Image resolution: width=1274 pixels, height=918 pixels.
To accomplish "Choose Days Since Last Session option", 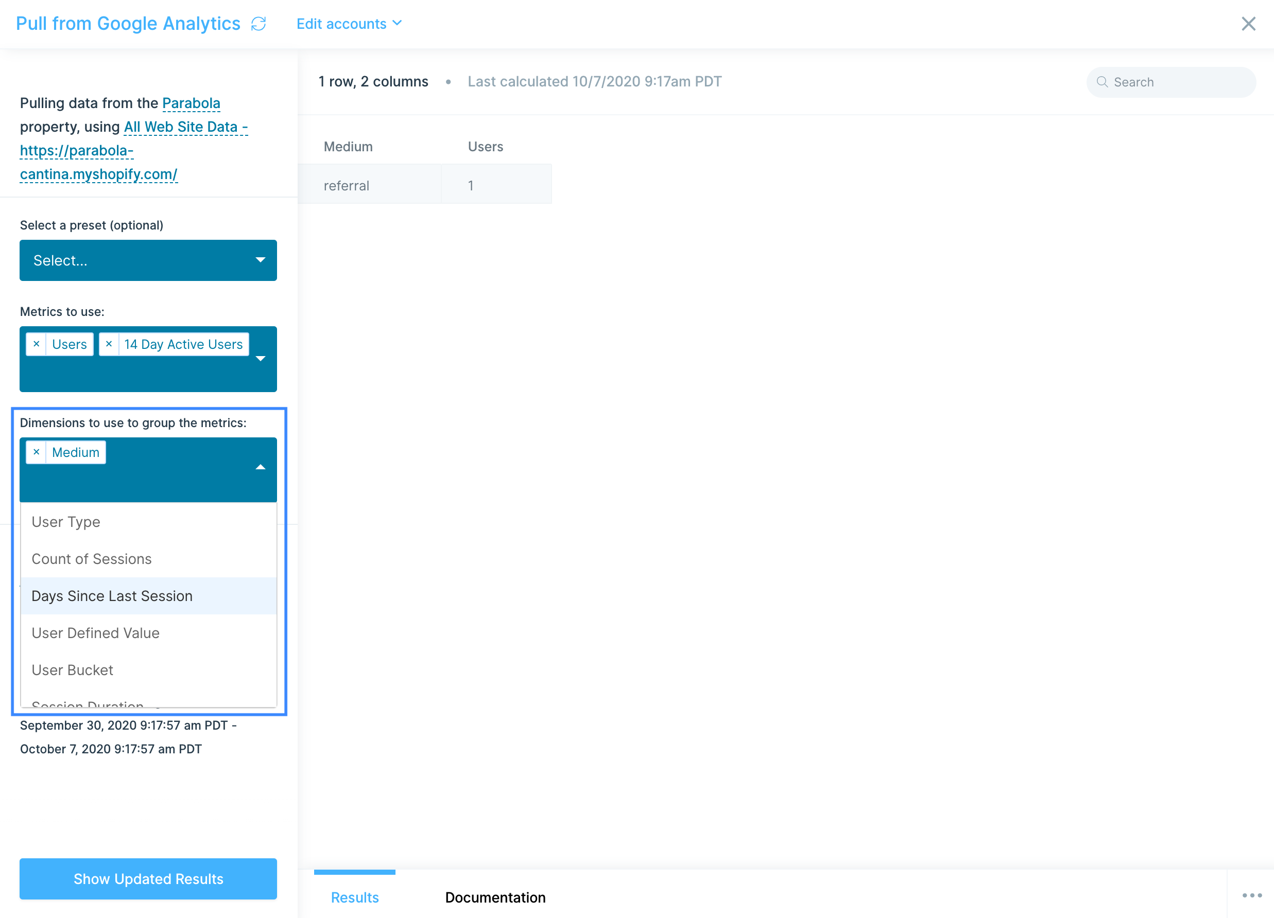I will pos(148,596).
